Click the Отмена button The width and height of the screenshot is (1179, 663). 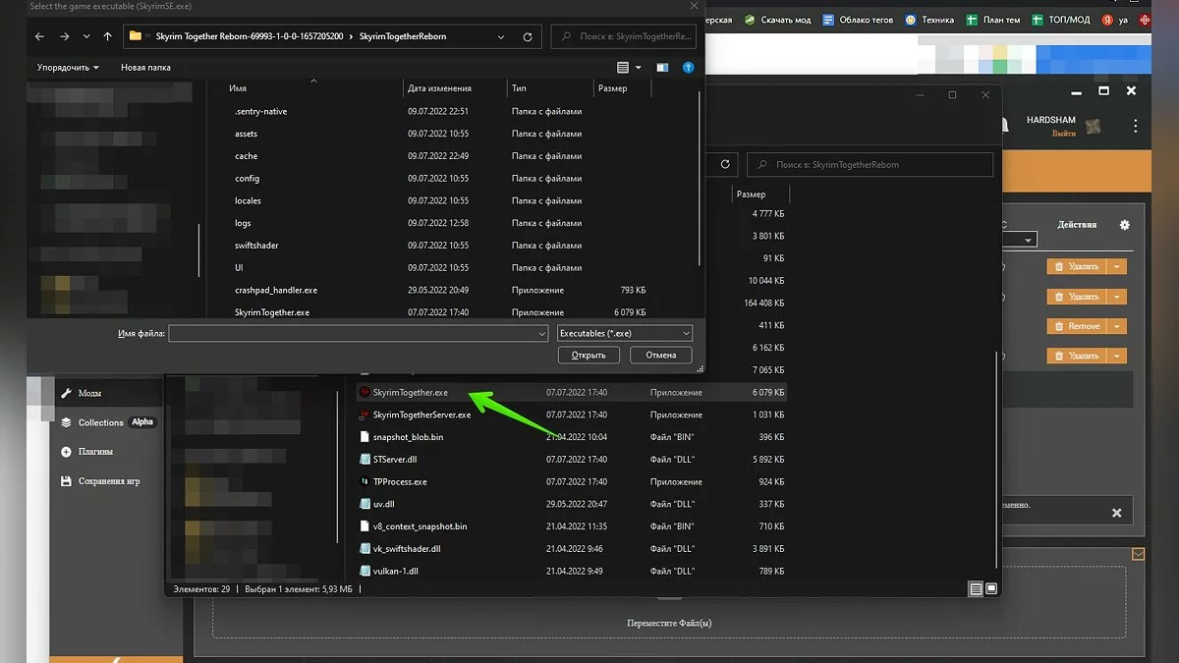click(660, 356)
